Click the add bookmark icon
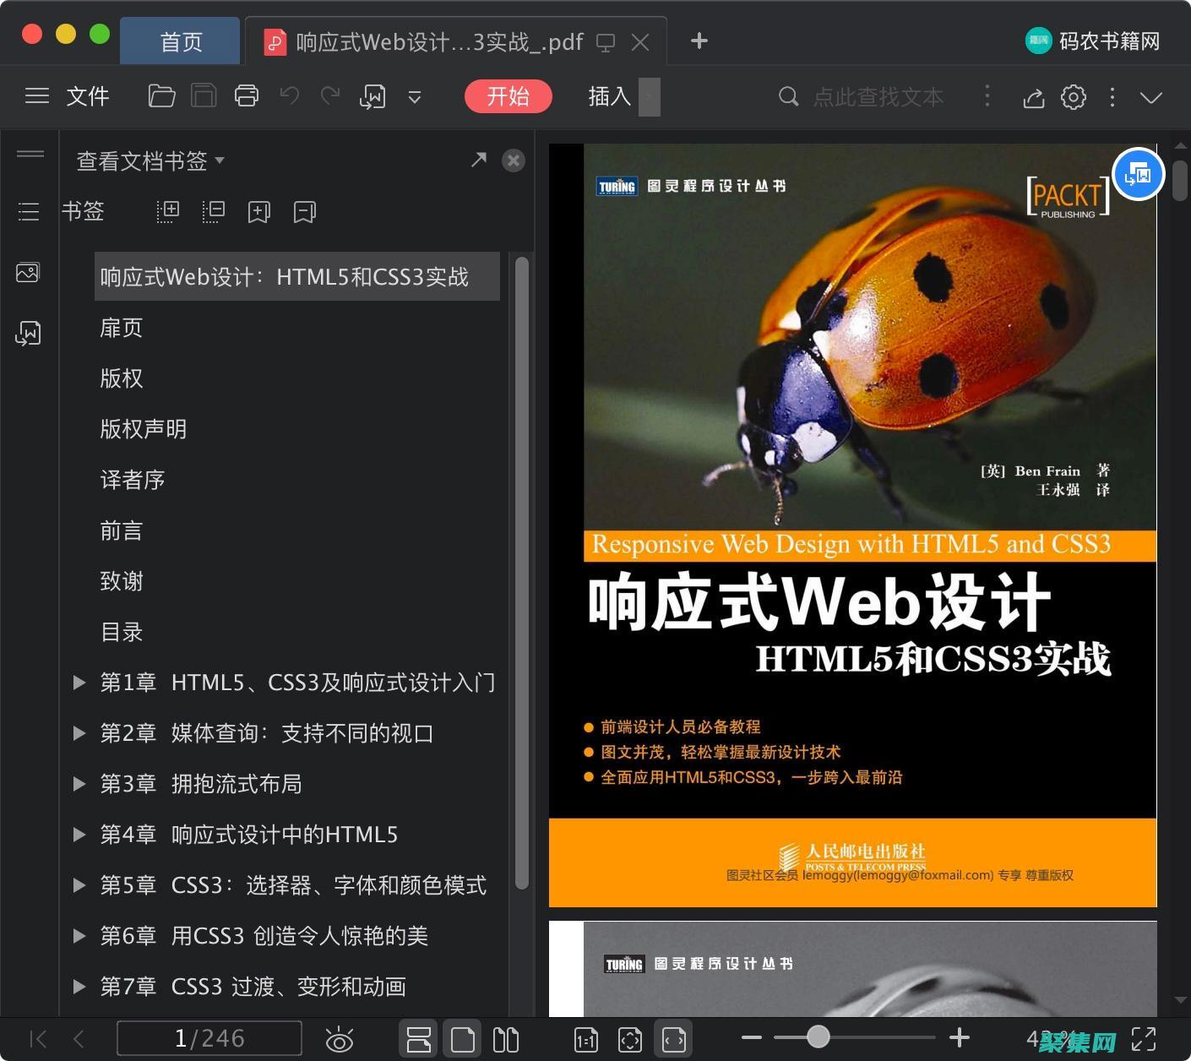 258,211
